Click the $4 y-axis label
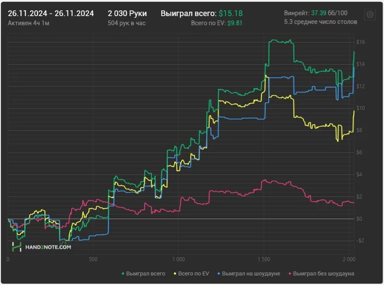Image resolution: width=384 pixels, height=285 pixels. click(x=359, y=175)
